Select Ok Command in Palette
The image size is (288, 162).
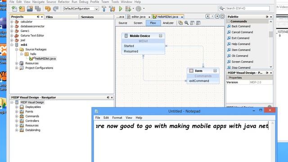(240, 56)
